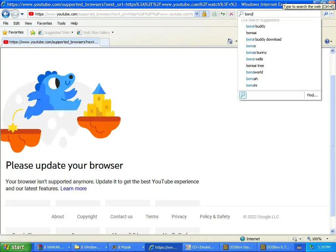336x252 pixels.
Task: Open the Favorites menu
Action: [45, 23]
